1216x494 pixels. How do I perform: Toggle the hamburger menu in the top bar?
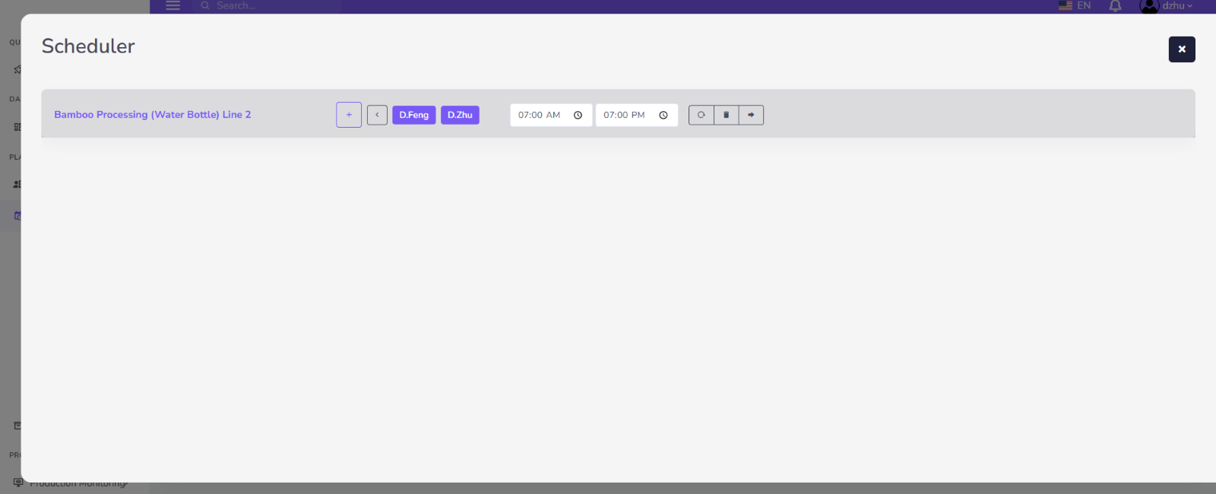173,5
